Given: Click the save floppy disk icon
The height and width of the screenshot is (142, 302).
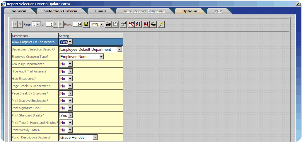Looking at the screenshot, I should (x=86, y=24).
